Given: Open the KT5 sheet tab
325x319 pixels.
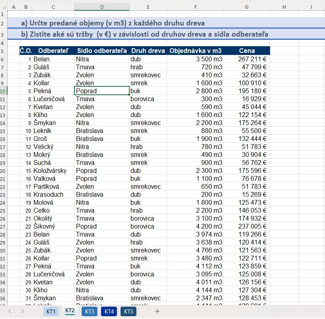Looking at the screenshot, I should point(128,311).
